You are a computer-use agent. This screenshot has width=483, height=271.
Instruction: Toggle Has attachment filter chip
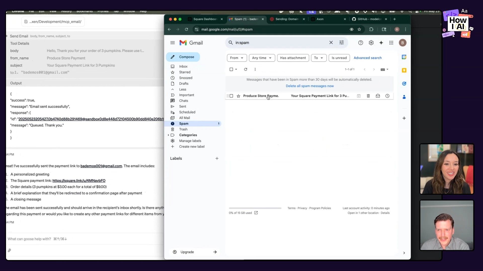pos(293,58)
